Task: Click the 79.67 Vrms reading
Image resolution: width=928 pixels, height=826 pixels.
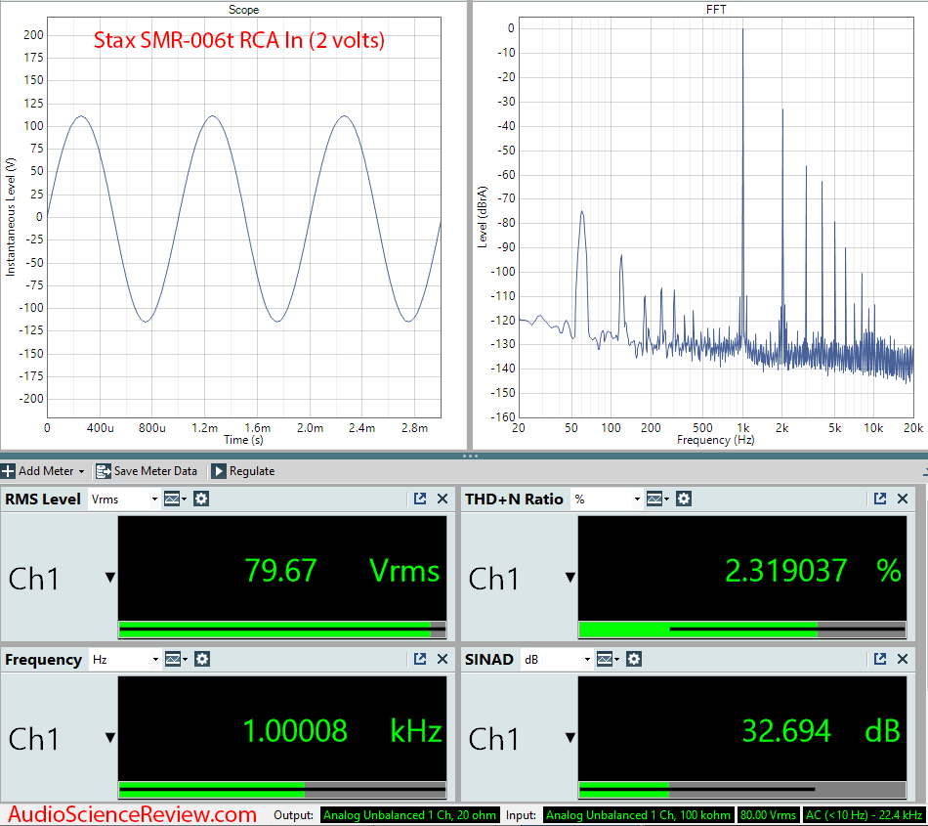Action: [x=342, y=571]
